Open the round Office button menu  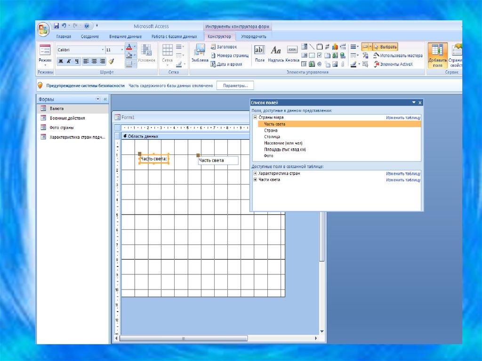click(44, 29)
